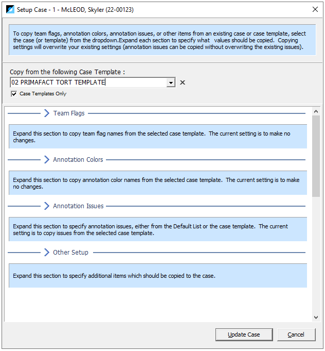Click the scrollbar up arrow
Screen dimensions: 325x351
[x=316, y=111]
